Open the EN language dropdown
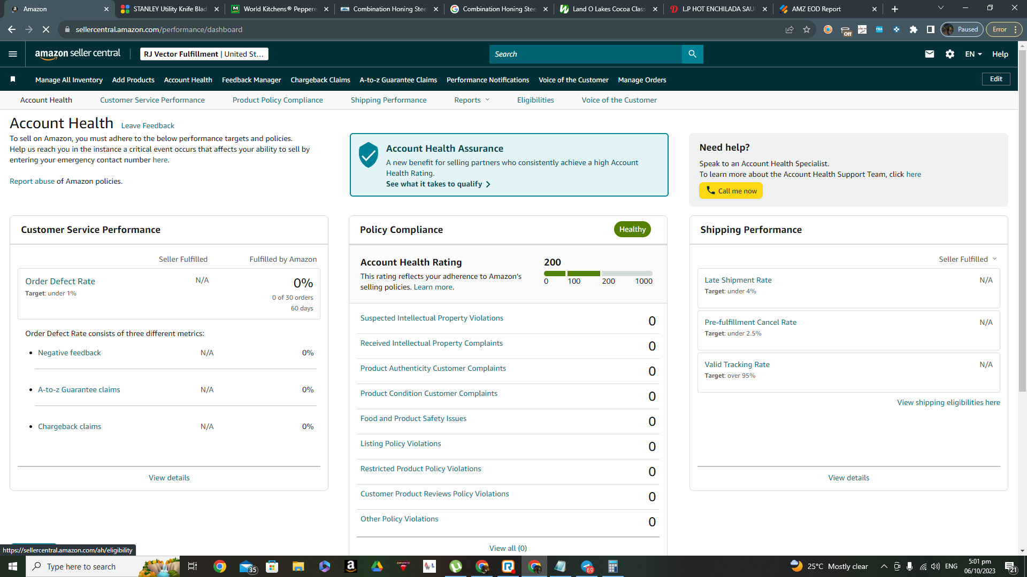 pyautogui.click(x=974, y=54)
